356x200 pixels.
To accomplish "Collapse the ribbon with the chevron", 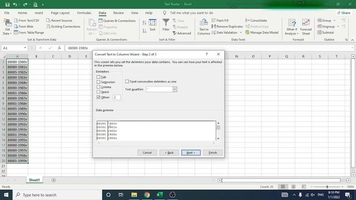I will pyautogui.click(x=352, y=39).
